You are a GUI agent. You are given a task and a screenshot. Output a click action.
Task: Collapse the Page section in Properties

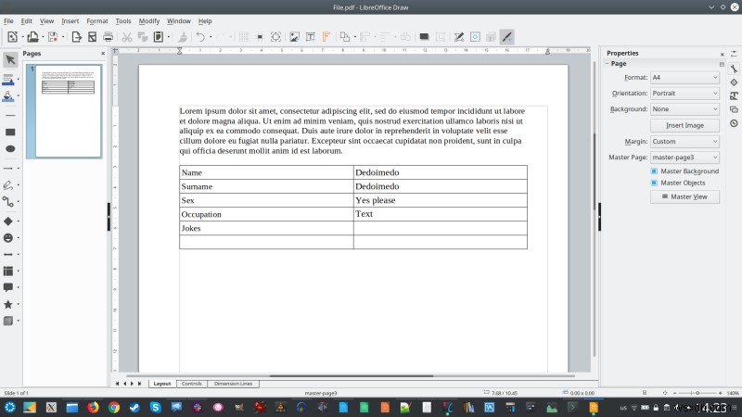[608, 63]
